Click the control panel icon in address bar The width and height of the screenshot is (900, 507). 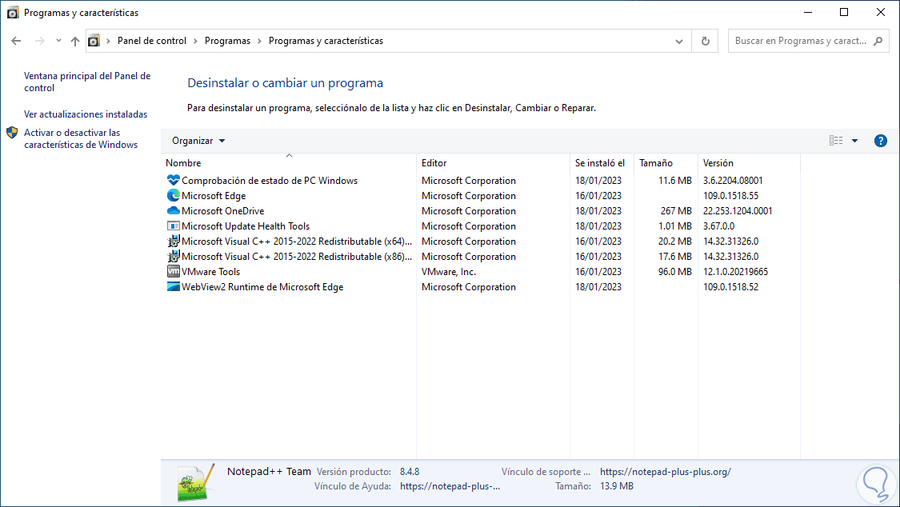pyautogui.click(x=94, y=41)
